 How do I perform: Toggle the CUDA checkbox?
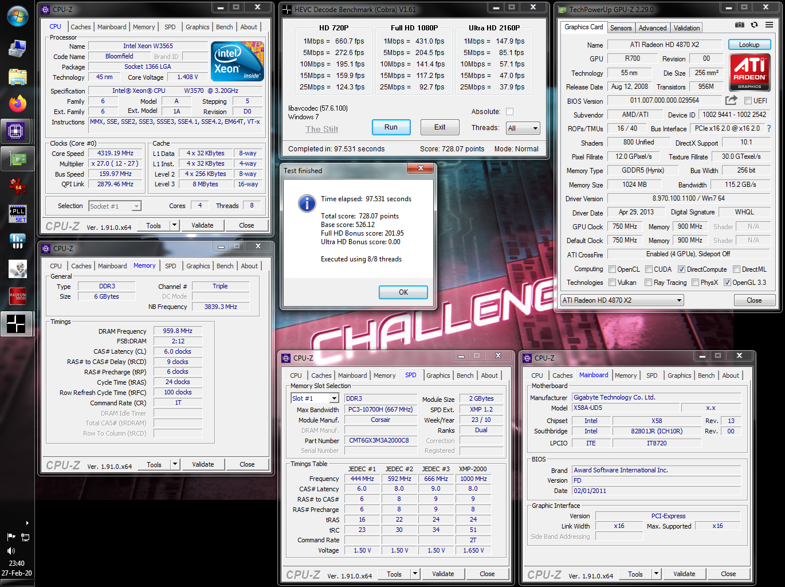click(649, 269)
